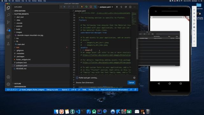Click the debug Step Into button
The width and height of the screenshot is (204, 115).
pos(73,7)
